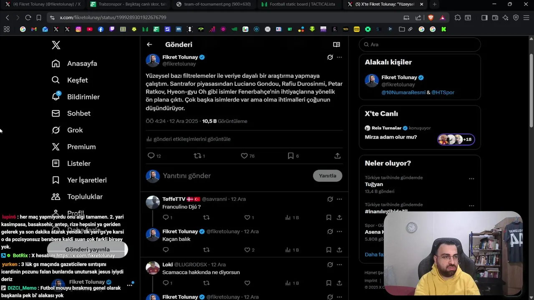
Task: Bookmark this page in address bar
Action: pos(39,17)
